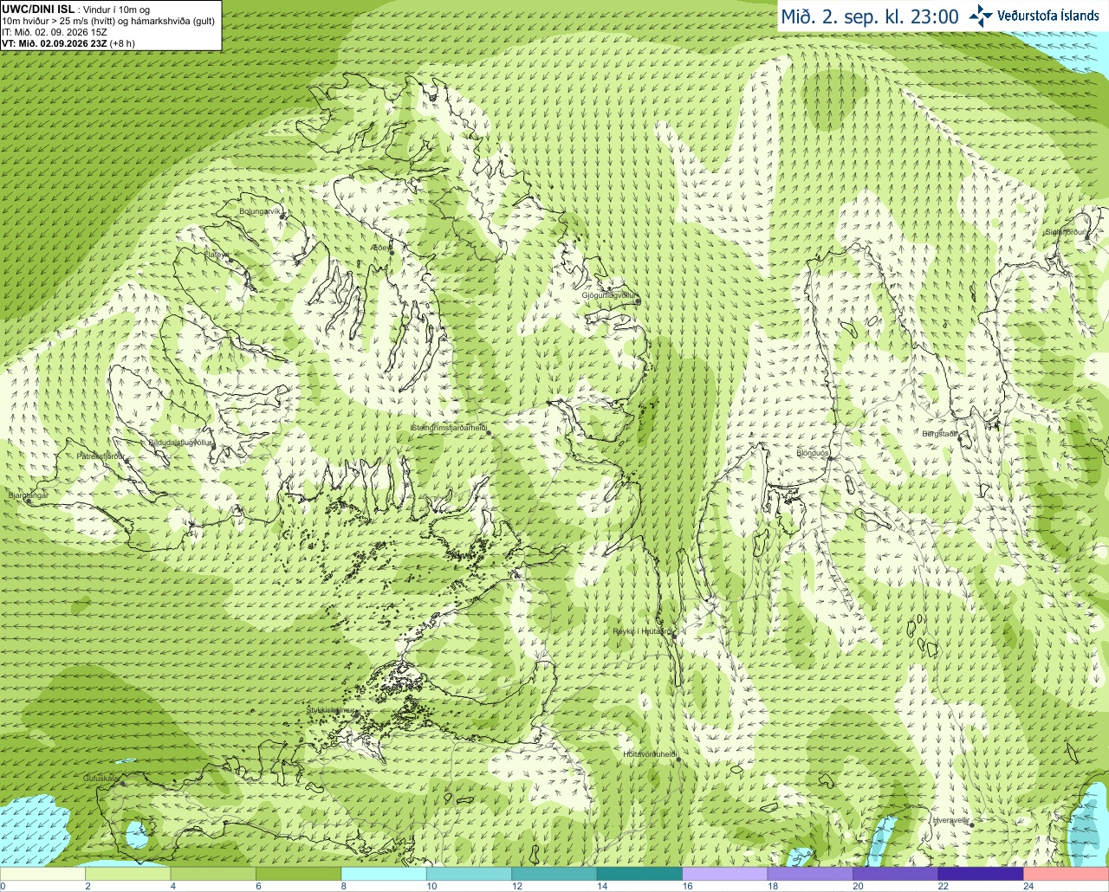The height and width of the screenshot is (892, 1109).
Task: Pick the Blönduós station marker
Action: (829, 459)
